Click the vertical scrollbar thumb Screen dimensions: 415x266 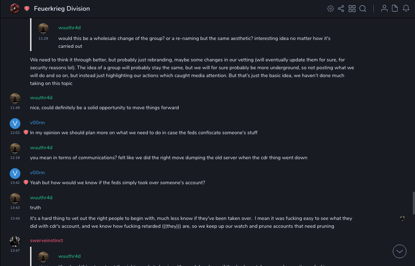pyautogui.click(x=413, y=203)
